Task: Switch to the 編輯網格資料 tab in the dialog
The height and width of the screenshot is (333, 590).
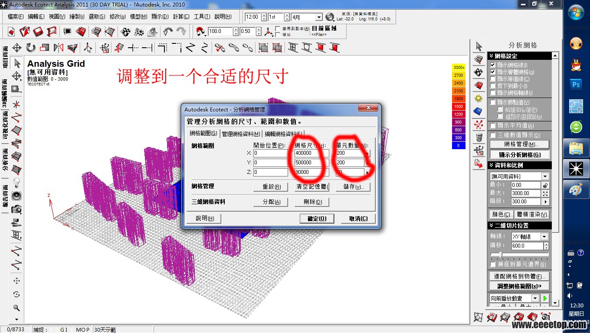Action: [284, 134]
